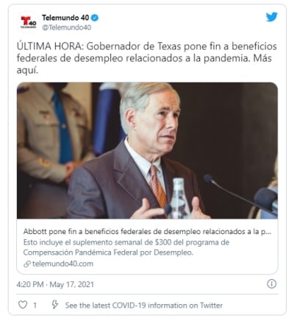Click See the latest COVID-19 information on Twitter
The height and width of the screenshot is (321, 294).
tap(144, 306)
